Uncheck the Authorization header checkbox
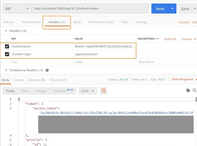The width and height of the screenshot is (197, 146). (x=7, y=46)
